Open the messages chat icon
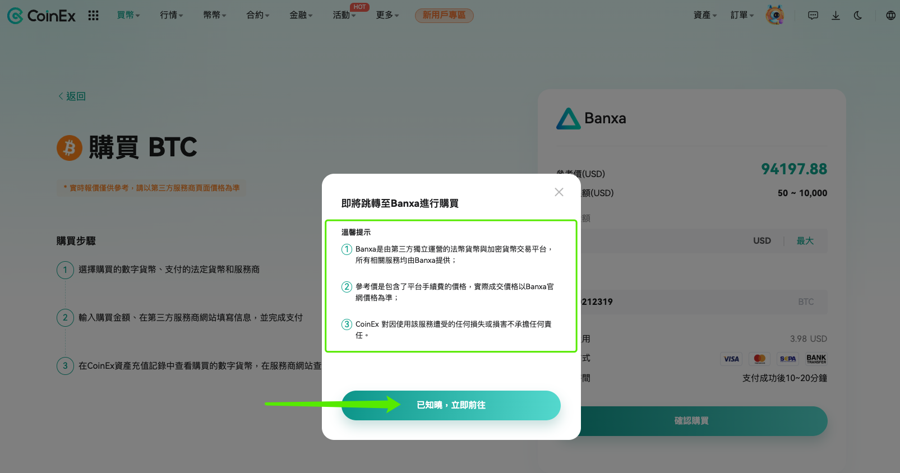Screen dimensions: 900x473 click(x=813, y=16)
